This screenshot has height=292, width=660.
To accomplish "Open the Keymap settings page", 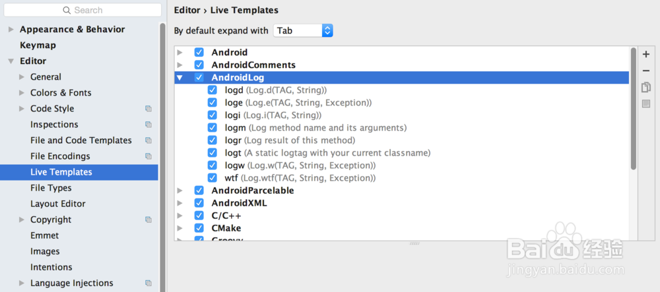I will (x=38, y=45).
